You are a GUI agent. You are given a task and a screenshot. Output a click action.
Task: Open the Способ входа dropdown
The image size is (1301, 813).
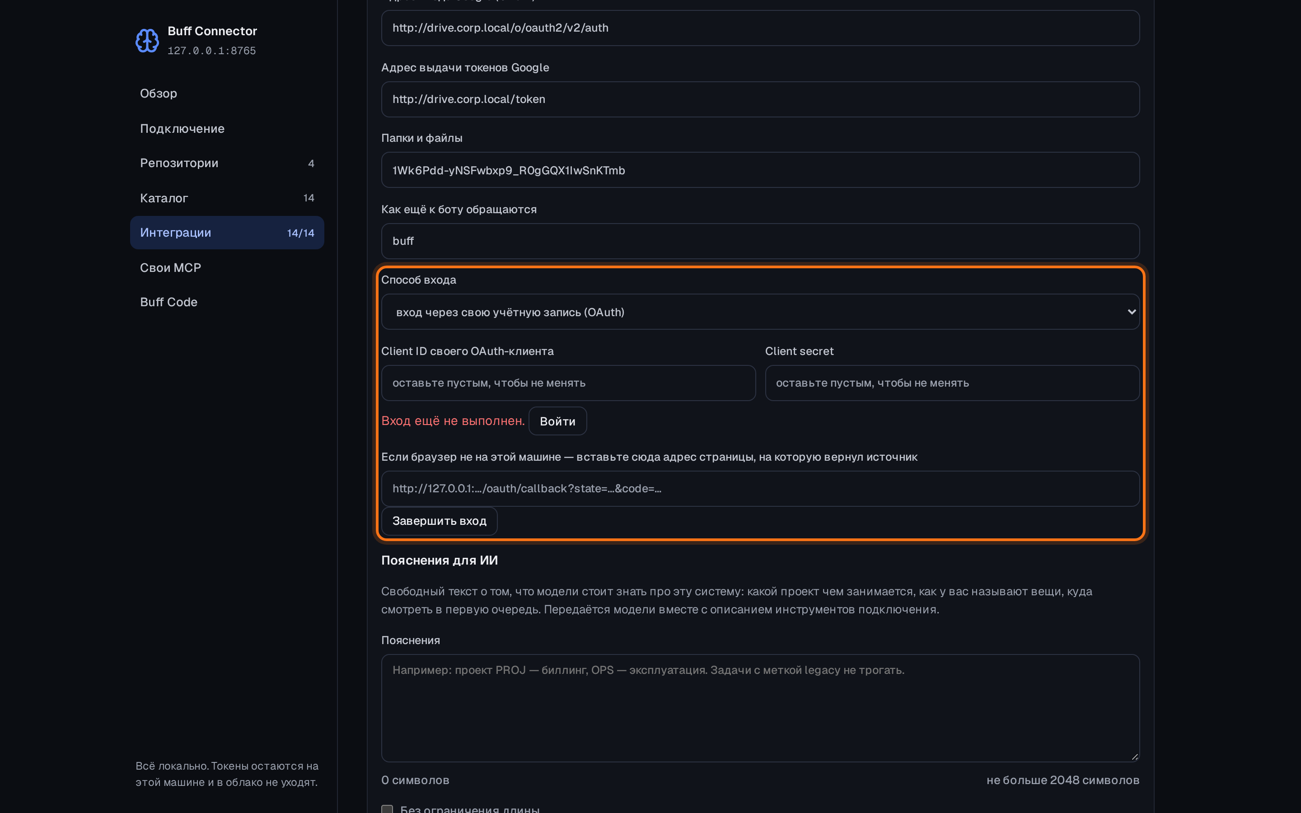click(760, 312)
